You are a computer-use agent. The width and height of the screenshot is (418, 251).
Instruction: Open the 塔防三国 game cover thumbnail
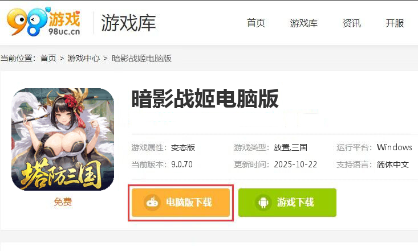[x=63, y=139]
